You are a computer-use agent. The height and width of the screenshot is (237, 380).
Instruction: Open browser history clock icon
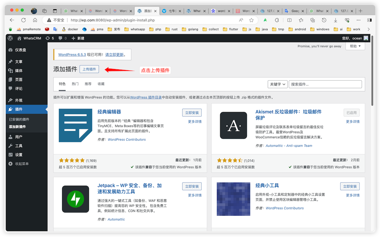tap(324, 20)
